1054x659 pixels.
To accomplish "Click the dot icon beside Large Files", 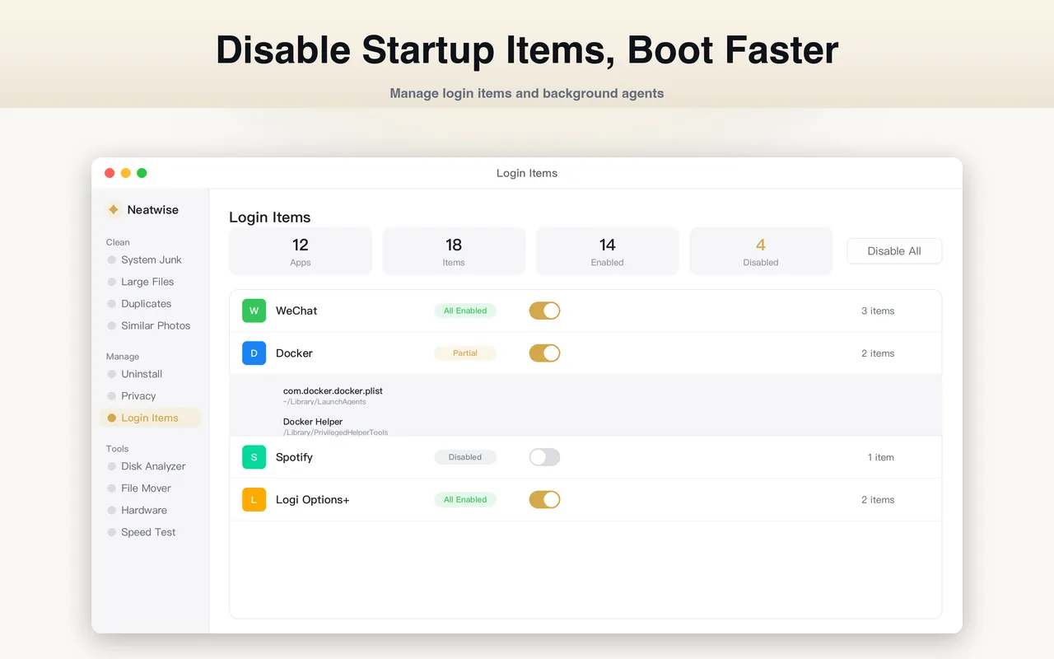I will pyautogui.click(x=112, y=282).
